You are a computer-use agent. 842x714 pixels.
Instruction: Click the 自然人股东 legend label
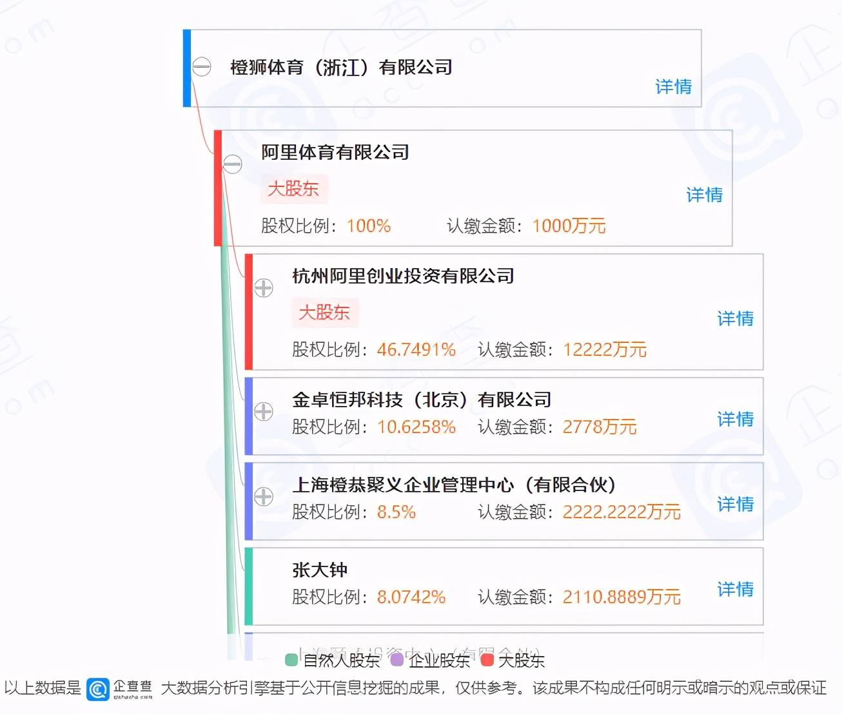tap(342, 661)
